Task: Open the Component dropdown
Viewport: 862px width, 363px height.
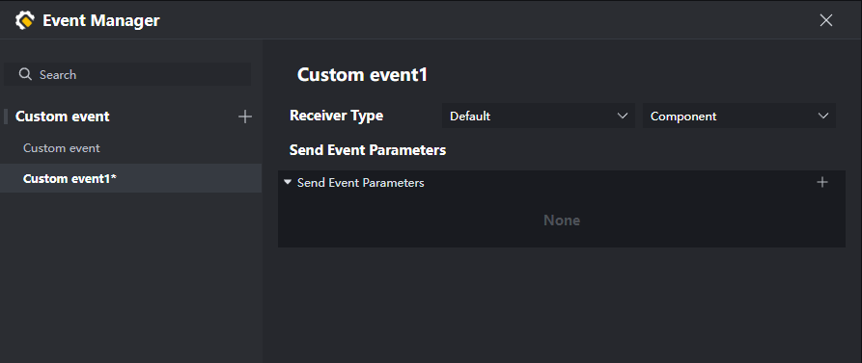Action: tap(738, 116)
